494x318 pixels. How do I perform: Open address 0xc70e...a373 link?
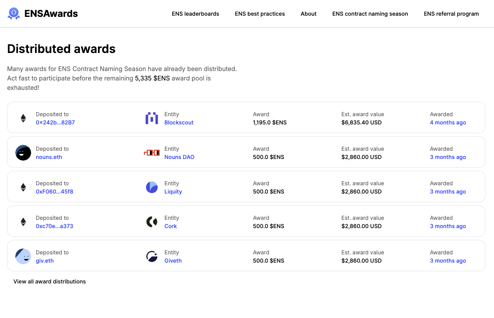[55, 226]
